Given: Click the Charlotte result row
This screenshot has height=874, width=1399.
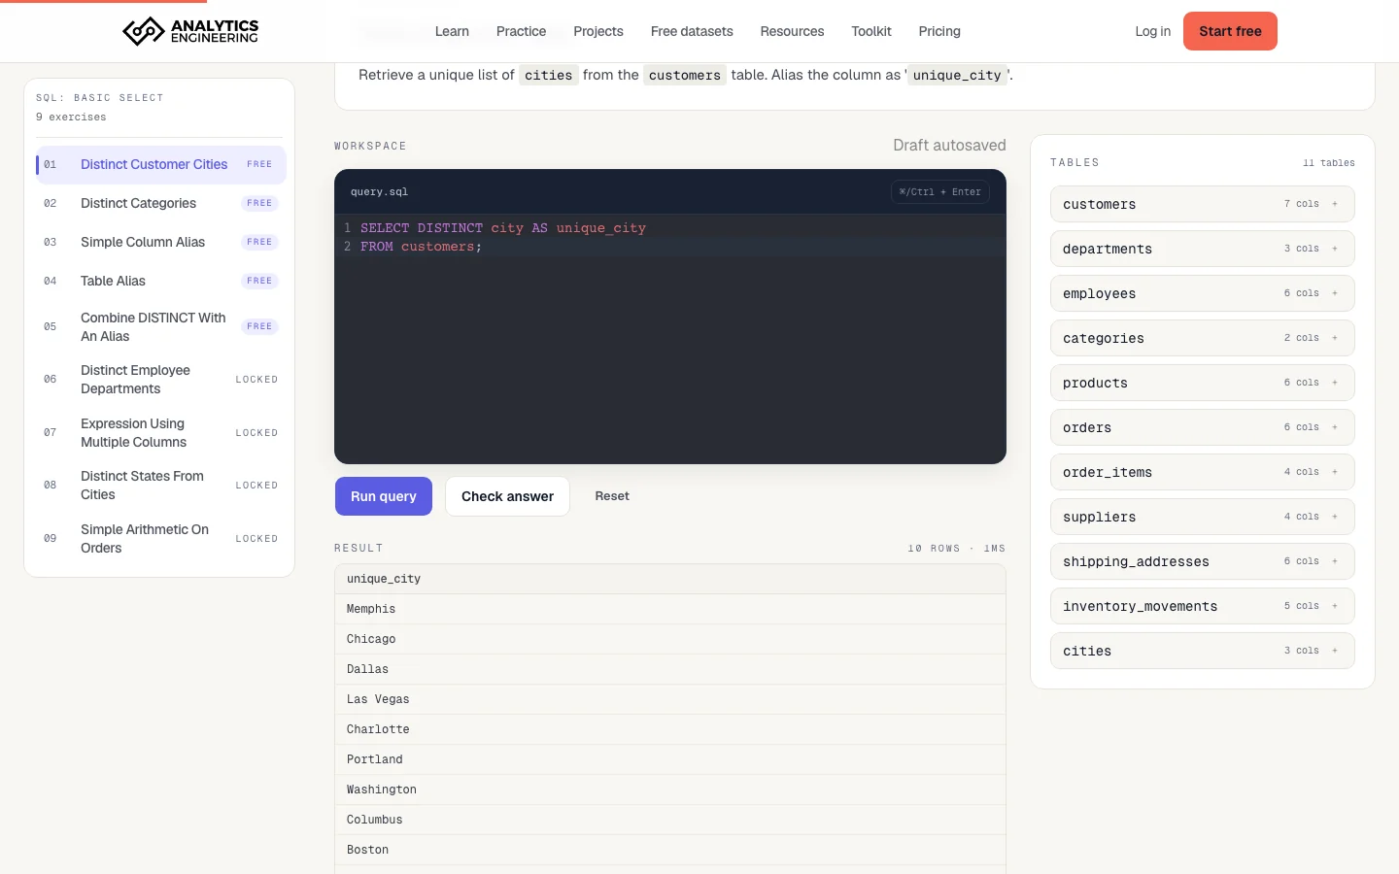Looking at the screenshot, I should coord(670,729).
